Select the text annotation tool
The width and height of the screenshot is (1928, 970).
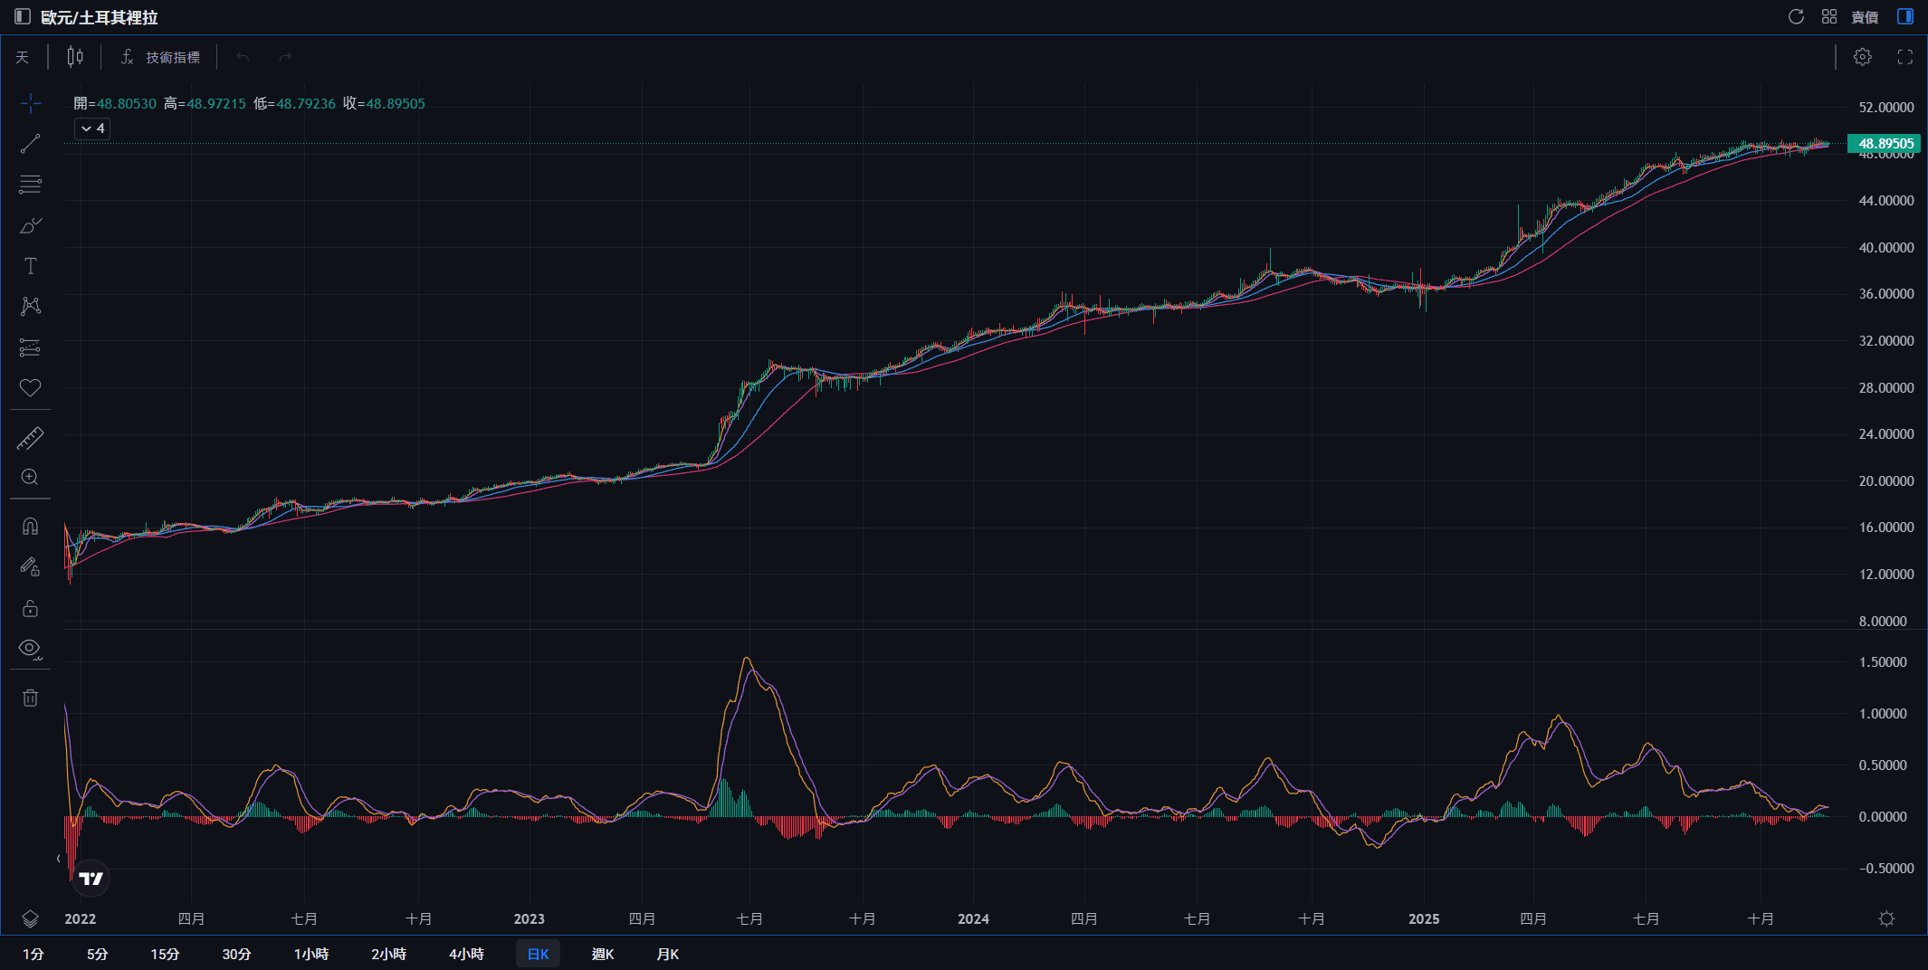30,266
